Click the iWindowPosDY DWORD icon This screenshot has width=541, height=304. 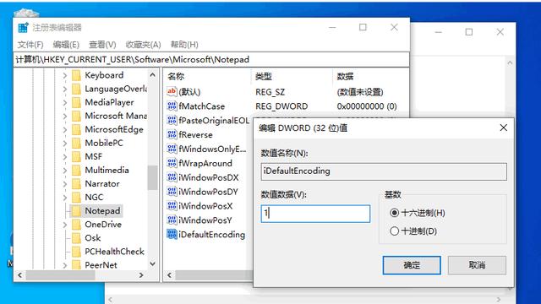[x=172, y=192]
